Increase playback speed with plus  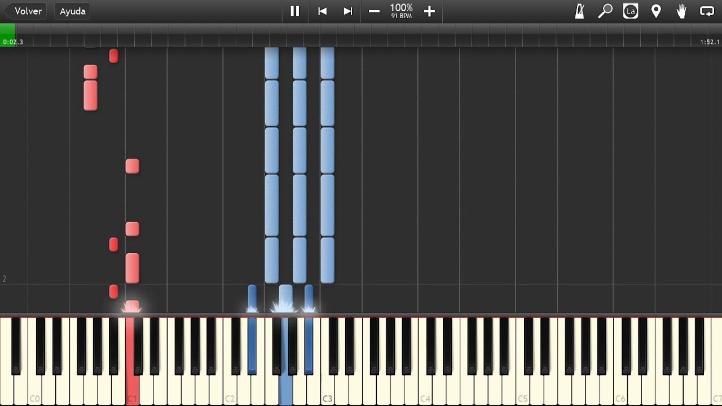429,11
